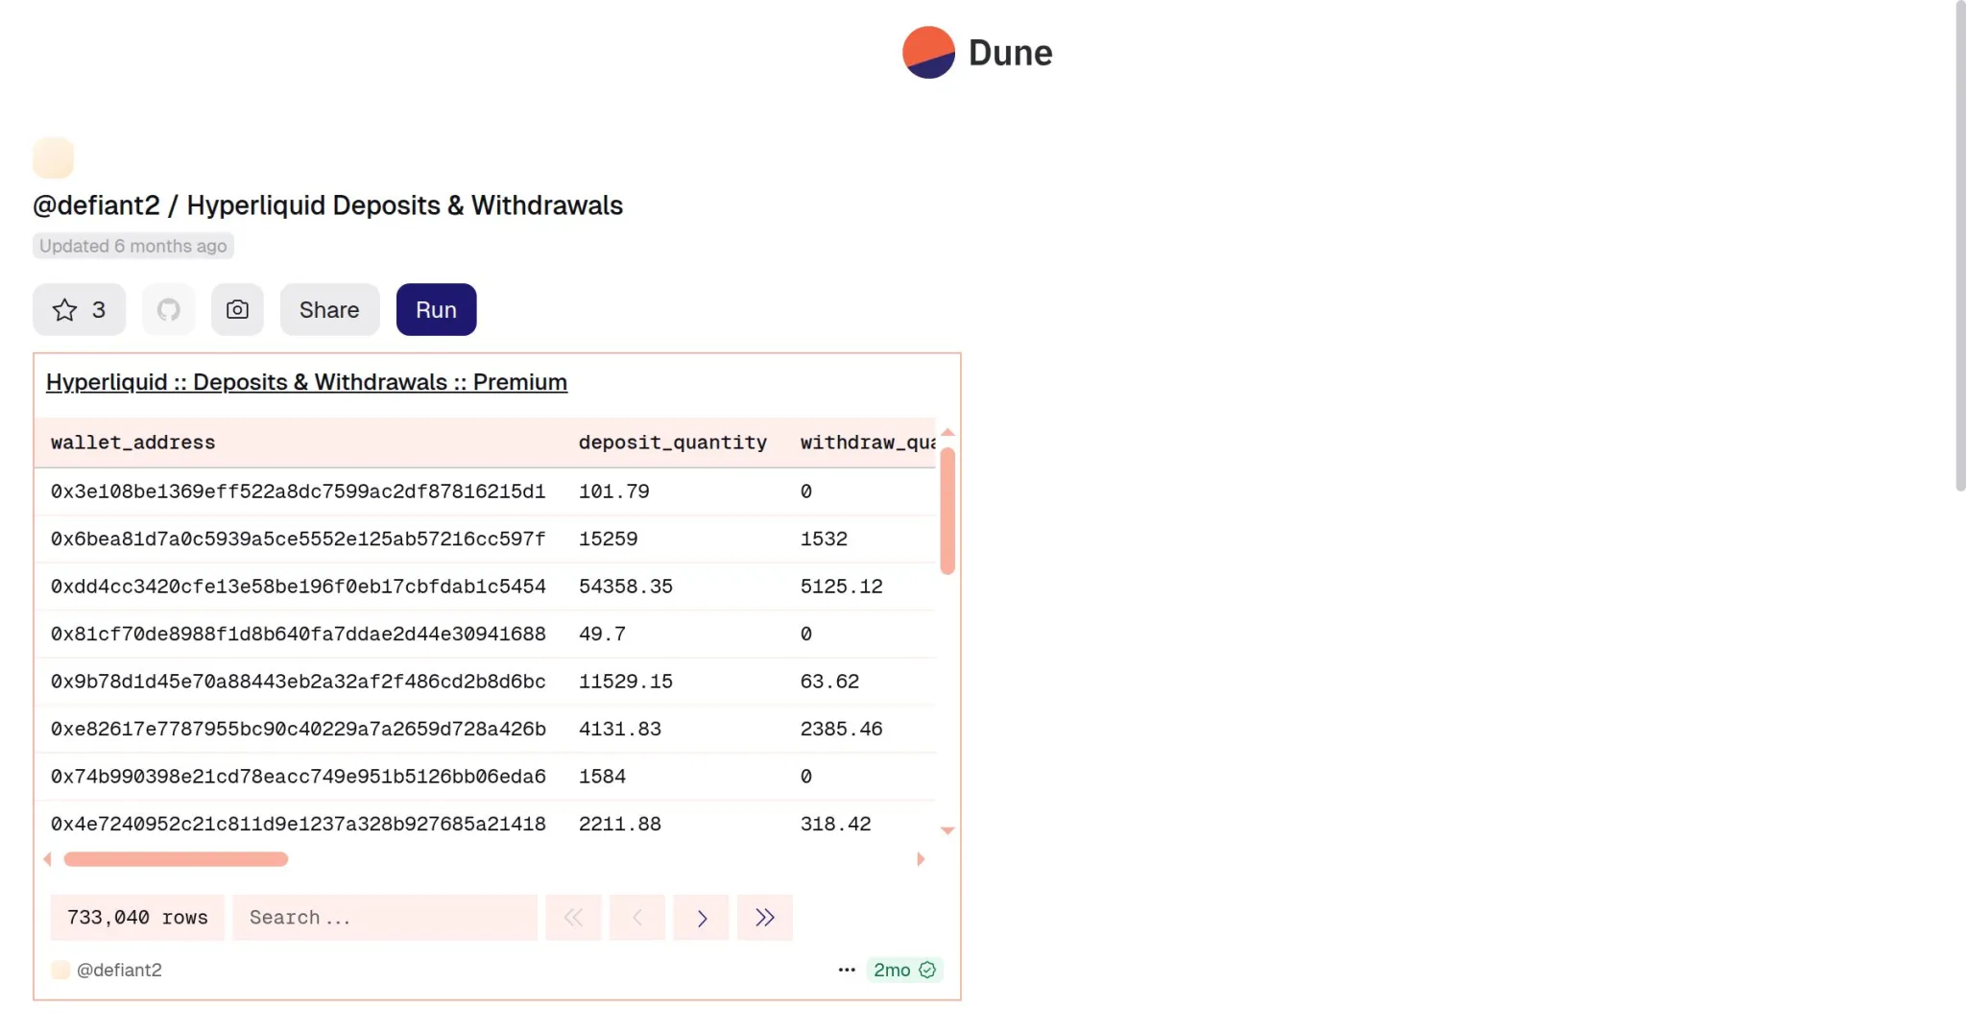This screenshot has width=1966, height=1032.
Task: Click the horizontal table scrollbar thumb
Action: (176, 859)
